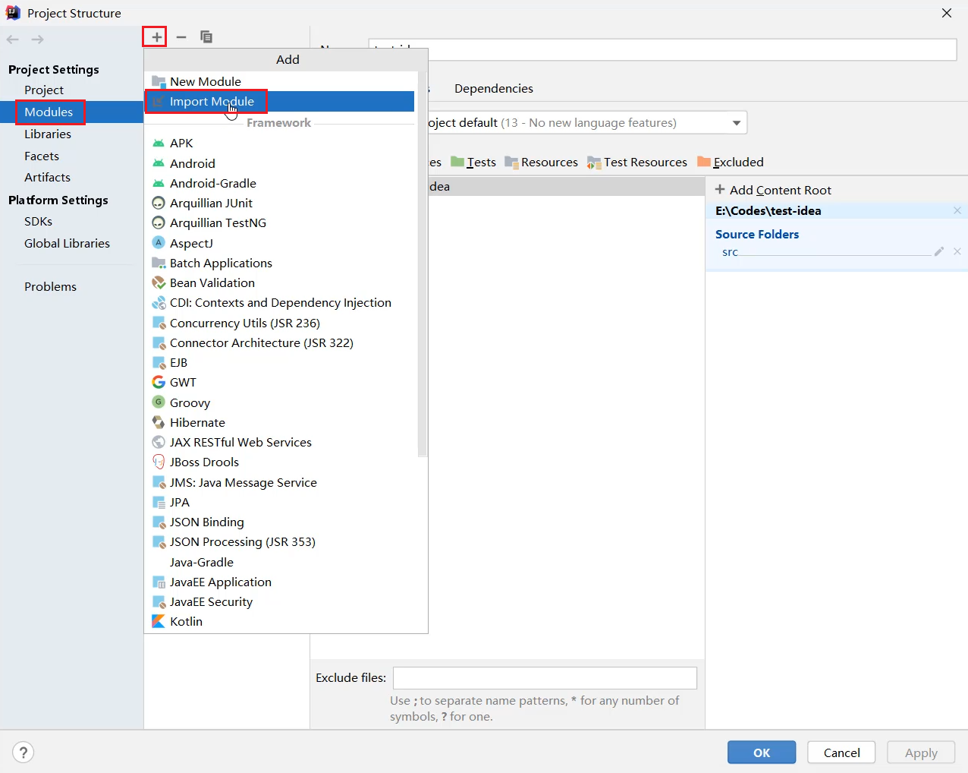This screenshot has height=773, width=968.
Task: Click the Copy module toolbar icon
Action: pos(206,37)
